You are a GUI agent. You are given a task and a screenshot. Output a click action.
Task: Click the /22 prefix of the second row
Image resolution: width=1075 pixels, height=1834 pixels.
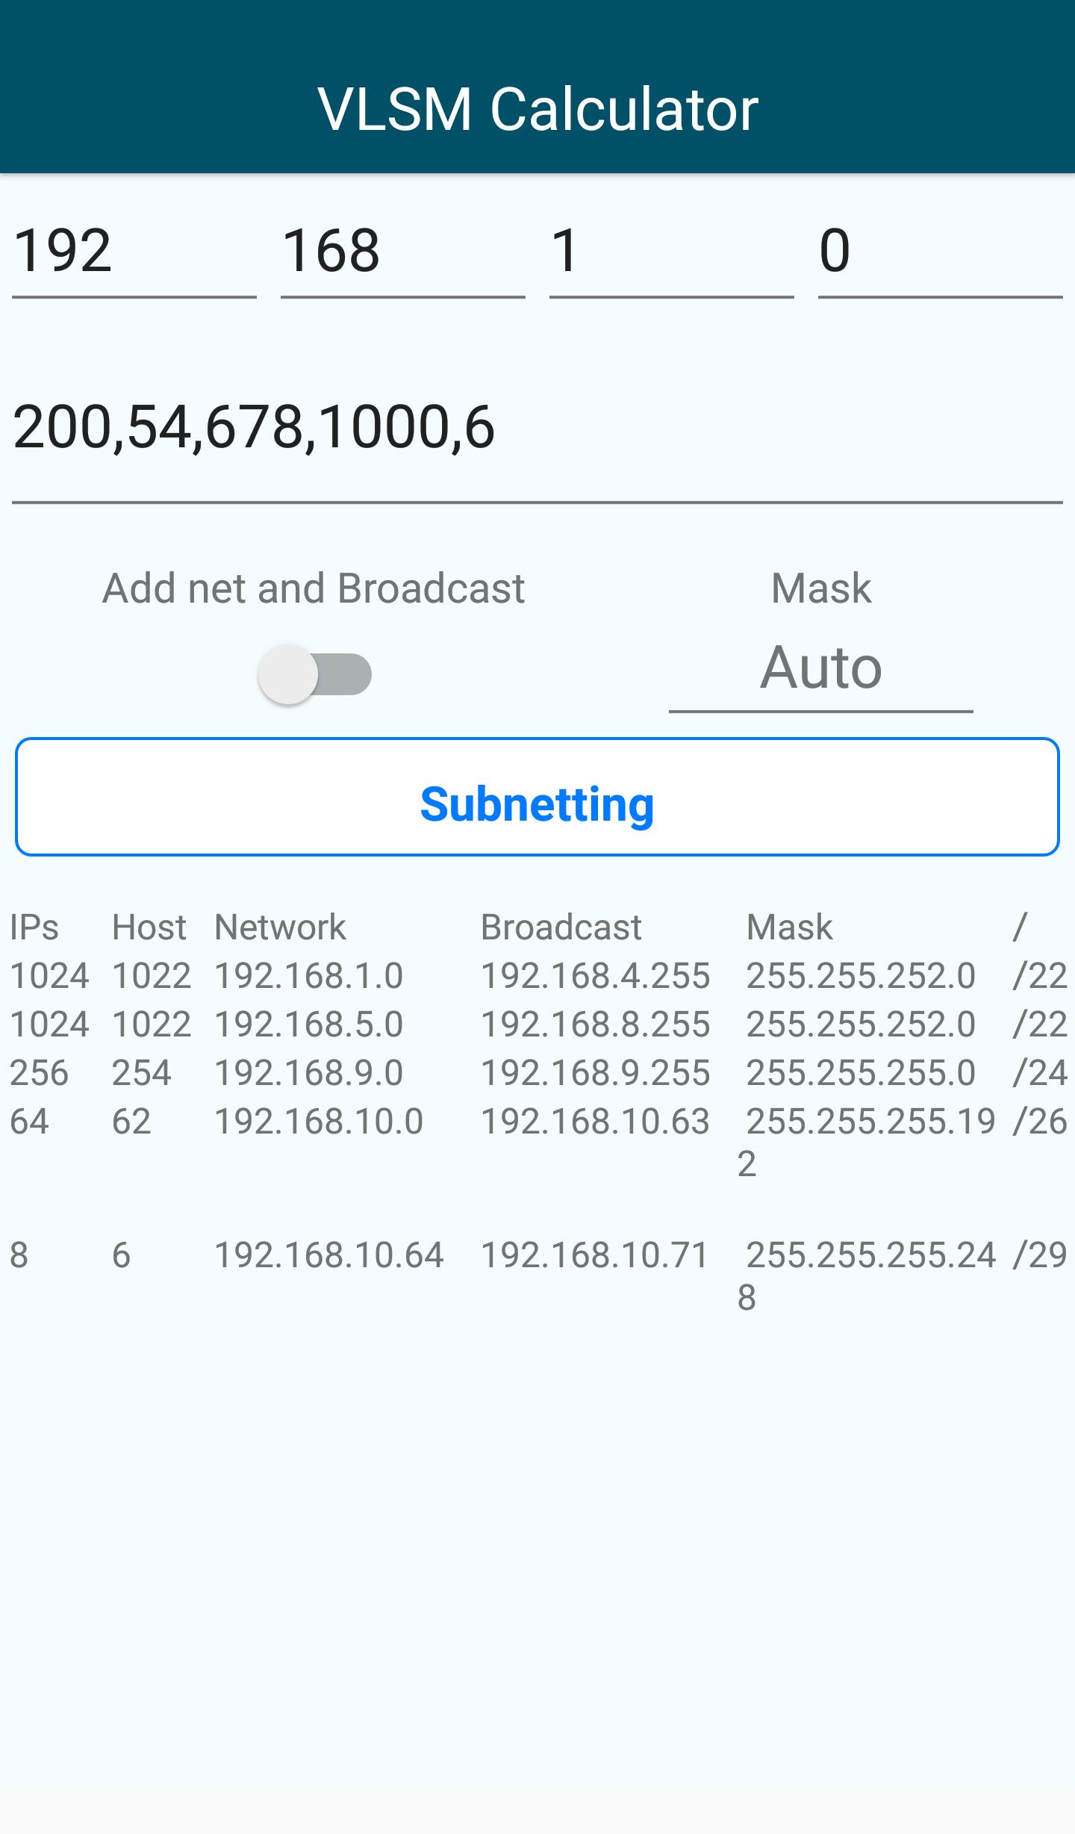1042,1025
